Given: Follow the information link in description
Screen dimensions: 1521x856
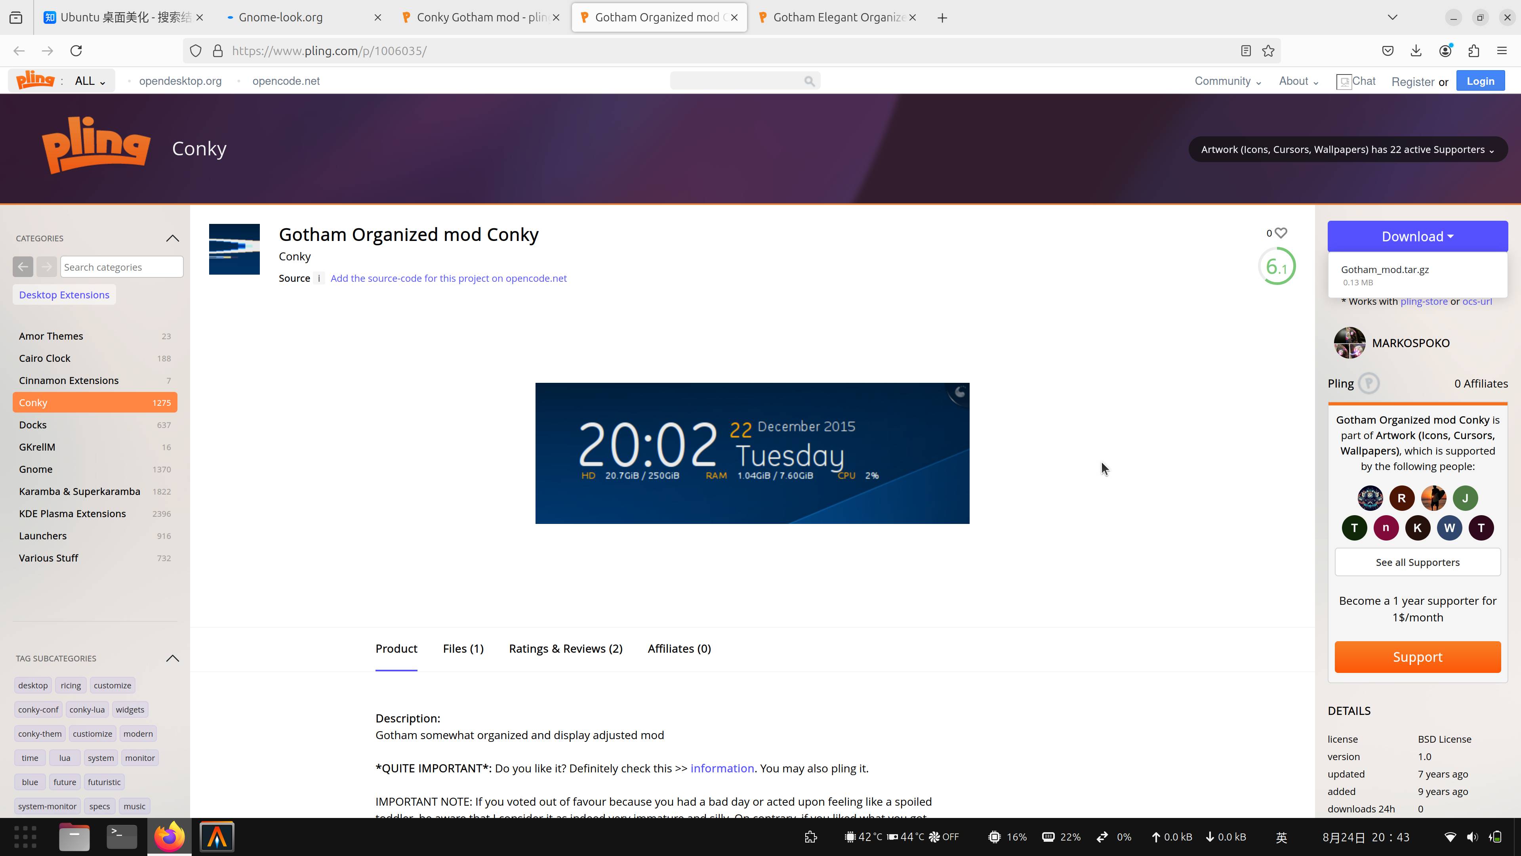Looking at the screenshot, I should coord(722,768).
